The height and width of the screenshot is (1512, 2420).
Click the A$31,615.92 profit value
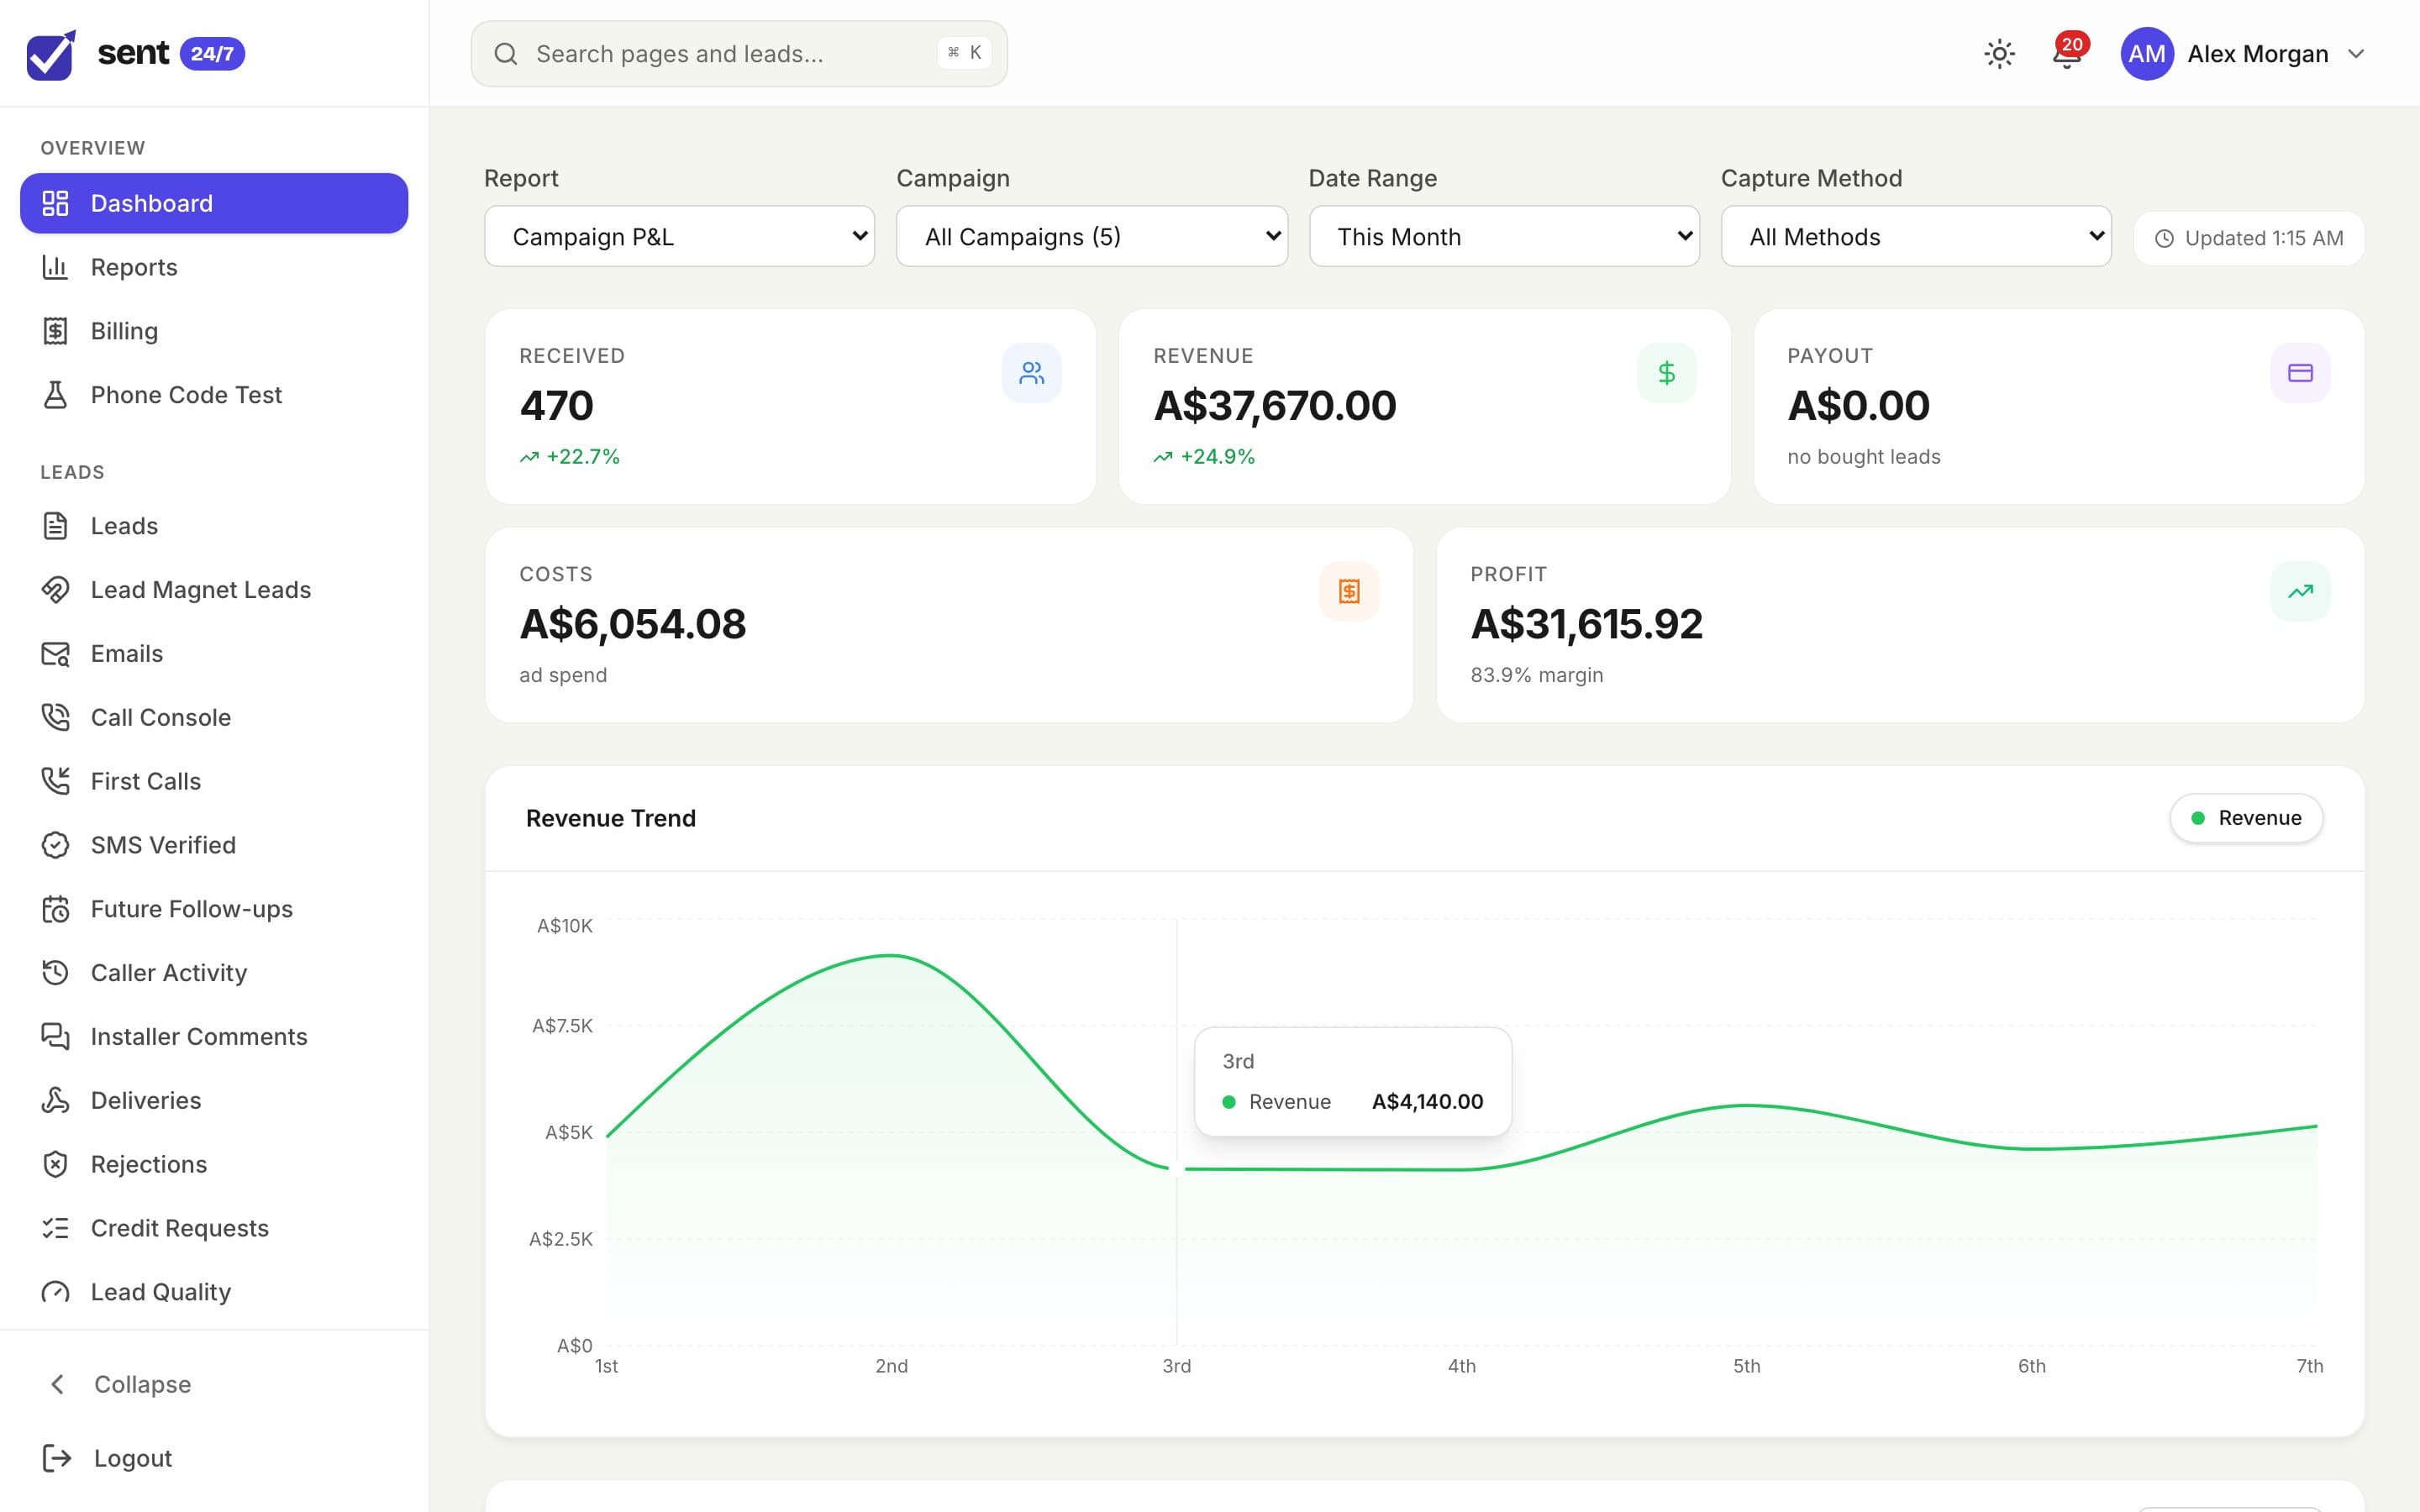[x=1586, y=624]
